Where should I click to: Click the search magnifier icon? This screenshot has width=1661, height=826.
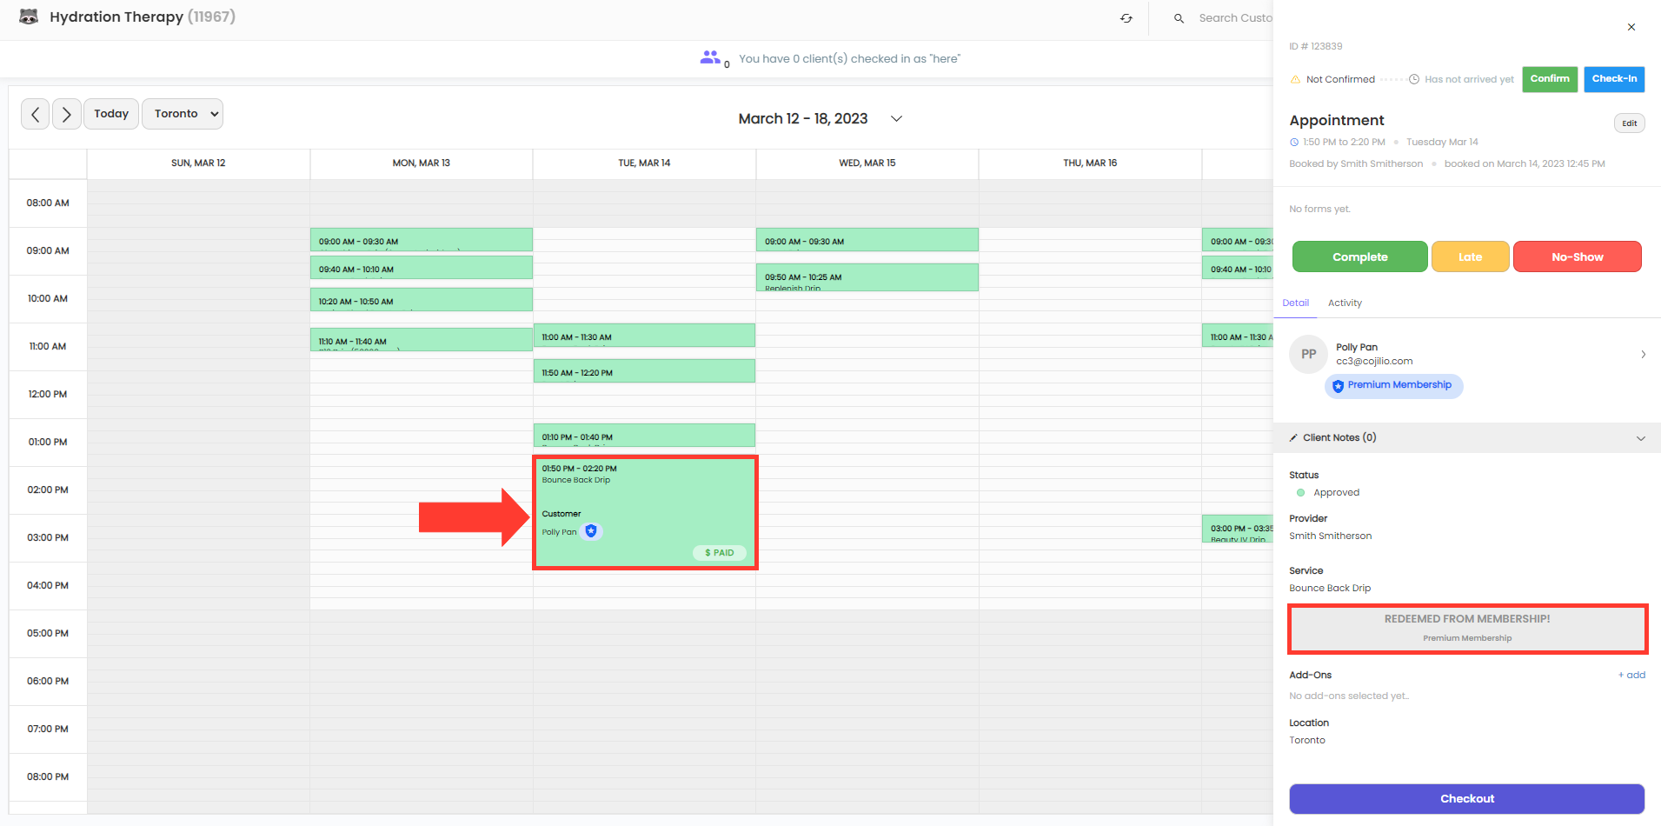click(x=1179, y=18)
